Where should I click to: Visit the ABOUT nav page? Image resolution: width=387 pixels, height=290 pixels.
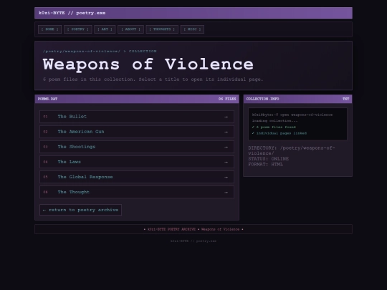(130, 29)
